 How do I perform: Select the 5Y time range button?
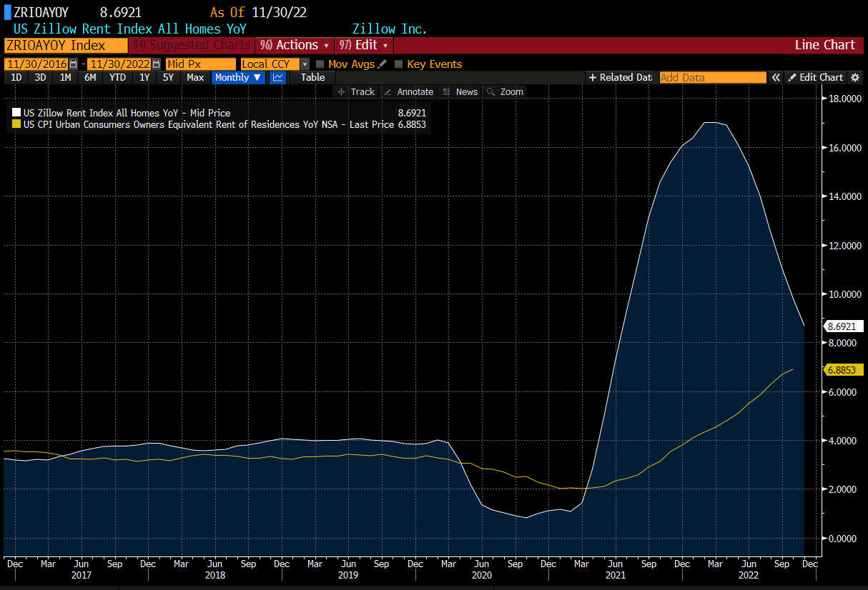pyautogui.click(x=168, y=77)
